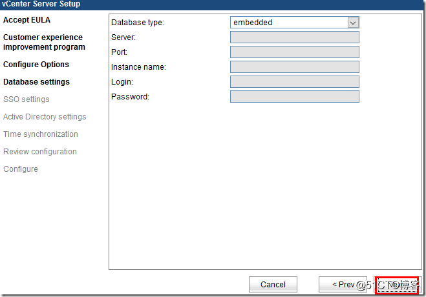426x297 pixels.
Task: Select Active Directory settings step
Action: (x=45, y=117)
